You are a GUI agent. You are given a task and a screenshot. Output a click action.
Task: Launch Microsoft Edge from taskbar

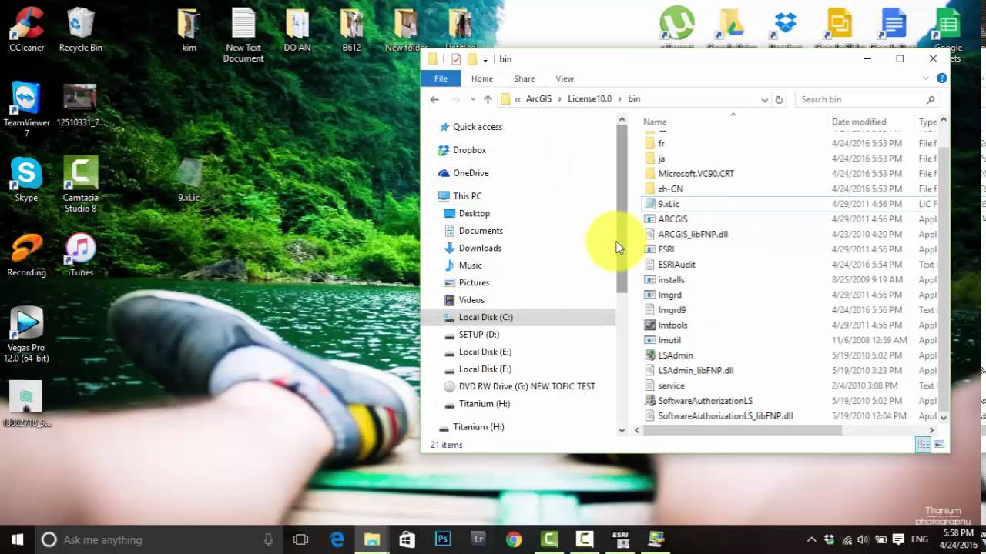[337, 539]
